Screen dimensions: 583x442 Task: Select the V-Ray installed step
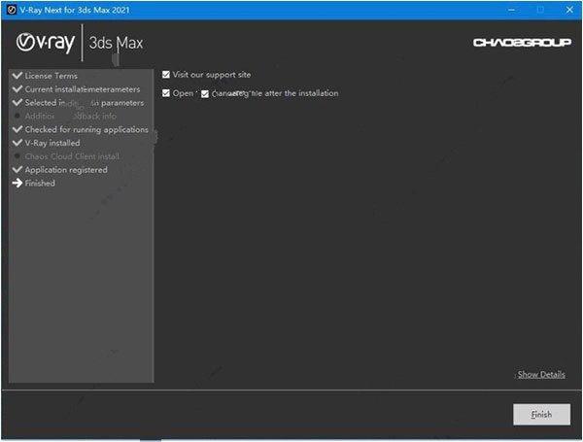52,143
